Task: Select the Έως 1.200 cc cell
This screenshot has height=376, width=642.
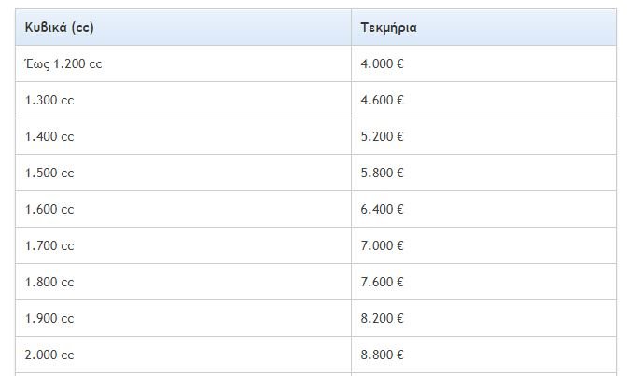Action: (x=183, y=63)
